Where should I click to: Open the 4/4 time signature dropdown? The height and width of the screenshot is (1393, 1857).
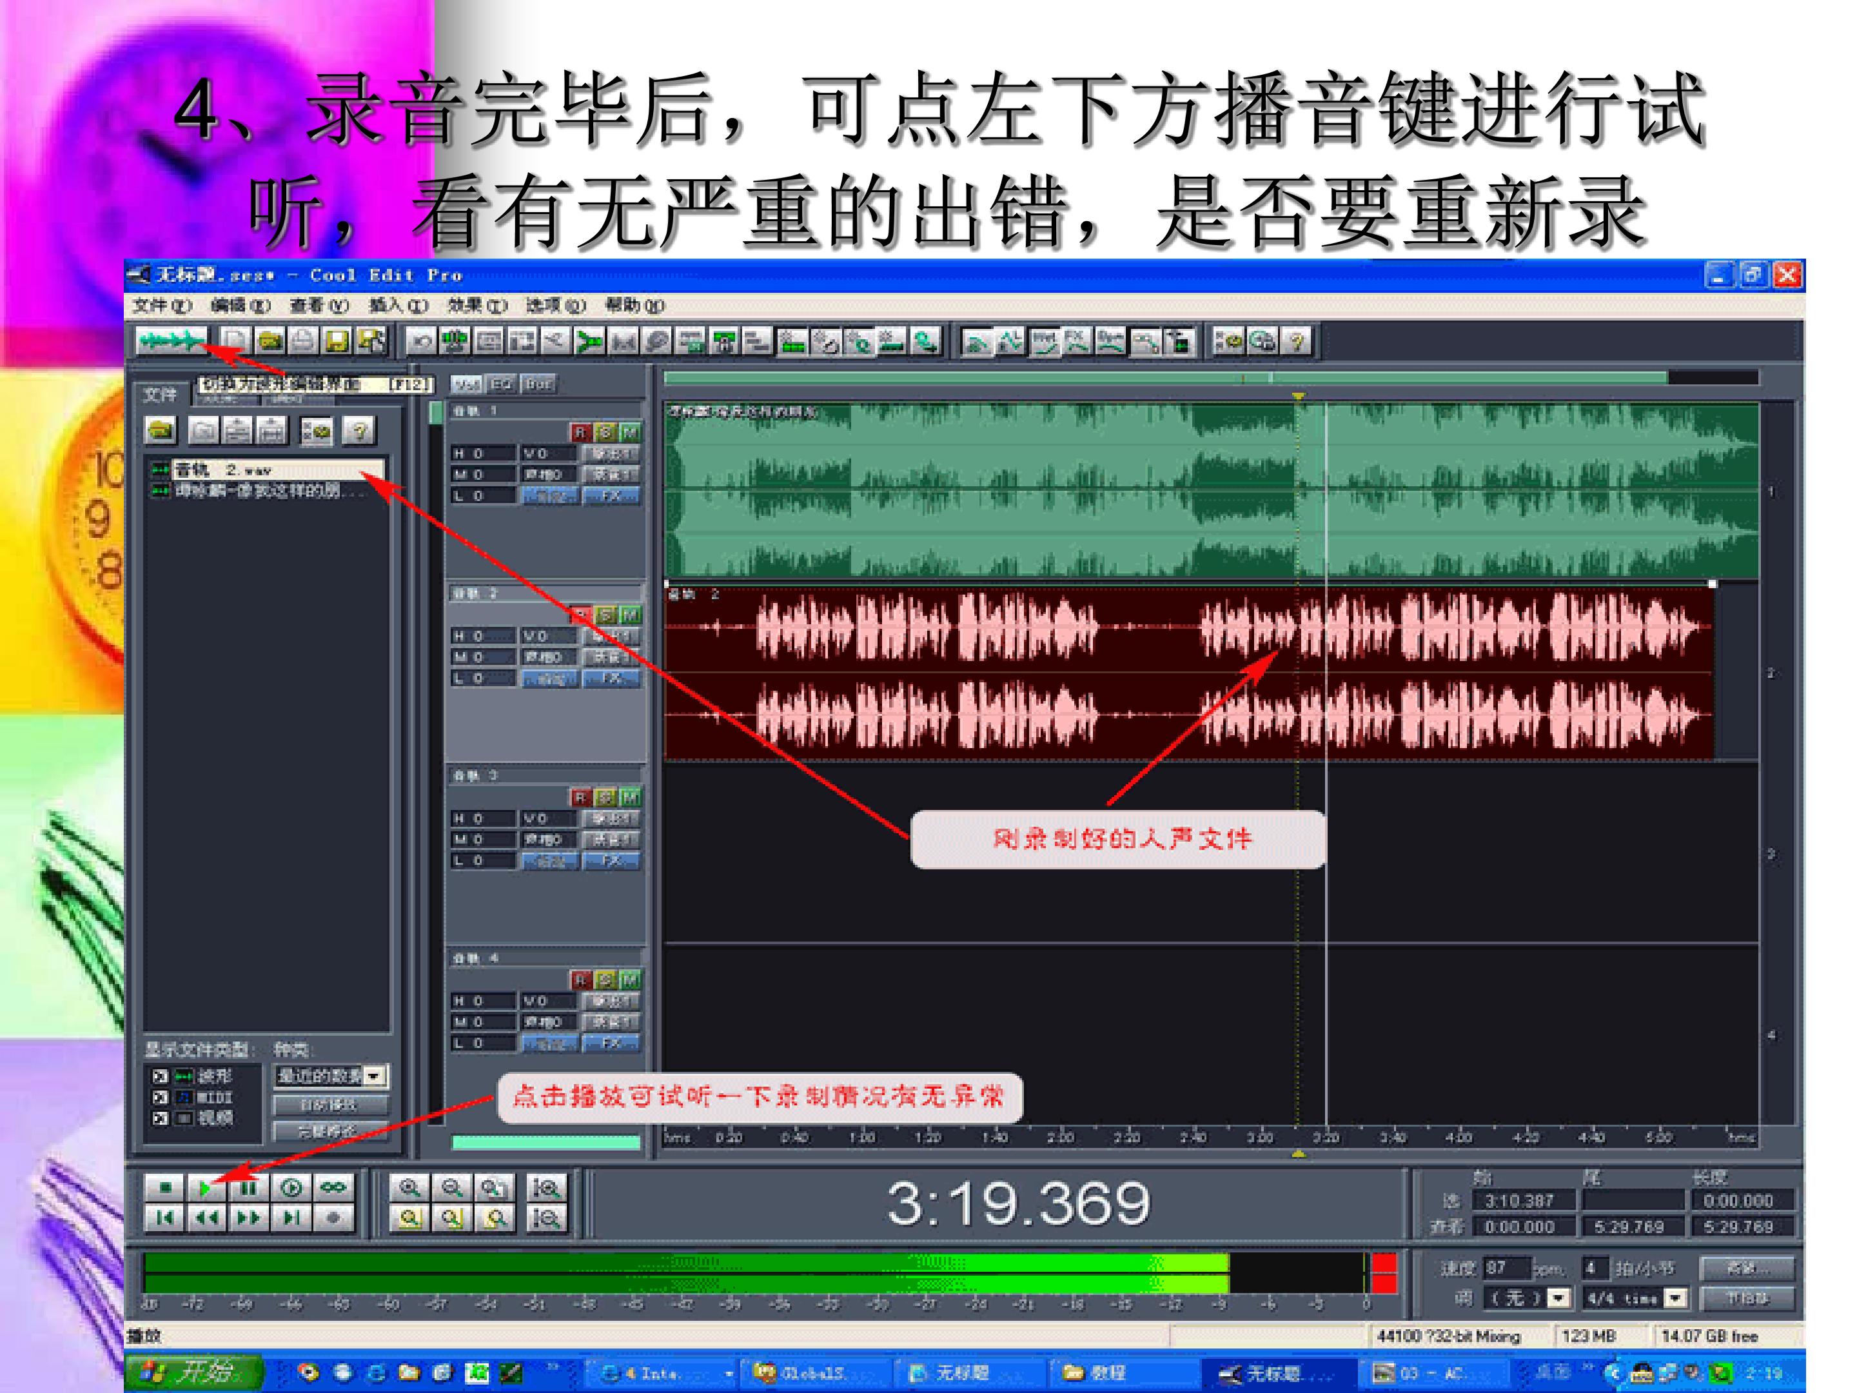(x=1676, y=1298)
